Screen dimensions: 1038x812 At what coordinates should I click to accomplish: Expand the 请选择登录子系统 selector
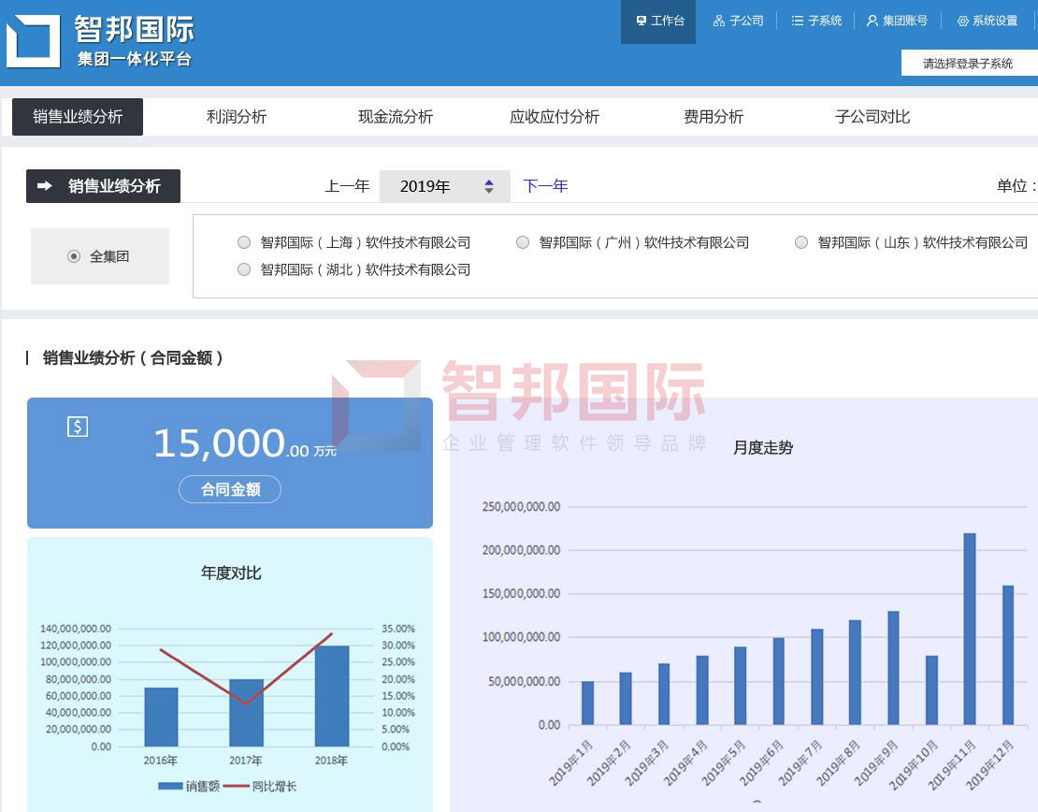[x=968, y=64]
